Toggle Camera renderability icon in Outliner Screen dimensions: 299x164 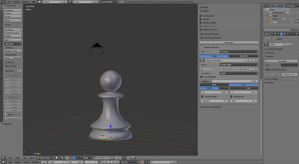297,19
